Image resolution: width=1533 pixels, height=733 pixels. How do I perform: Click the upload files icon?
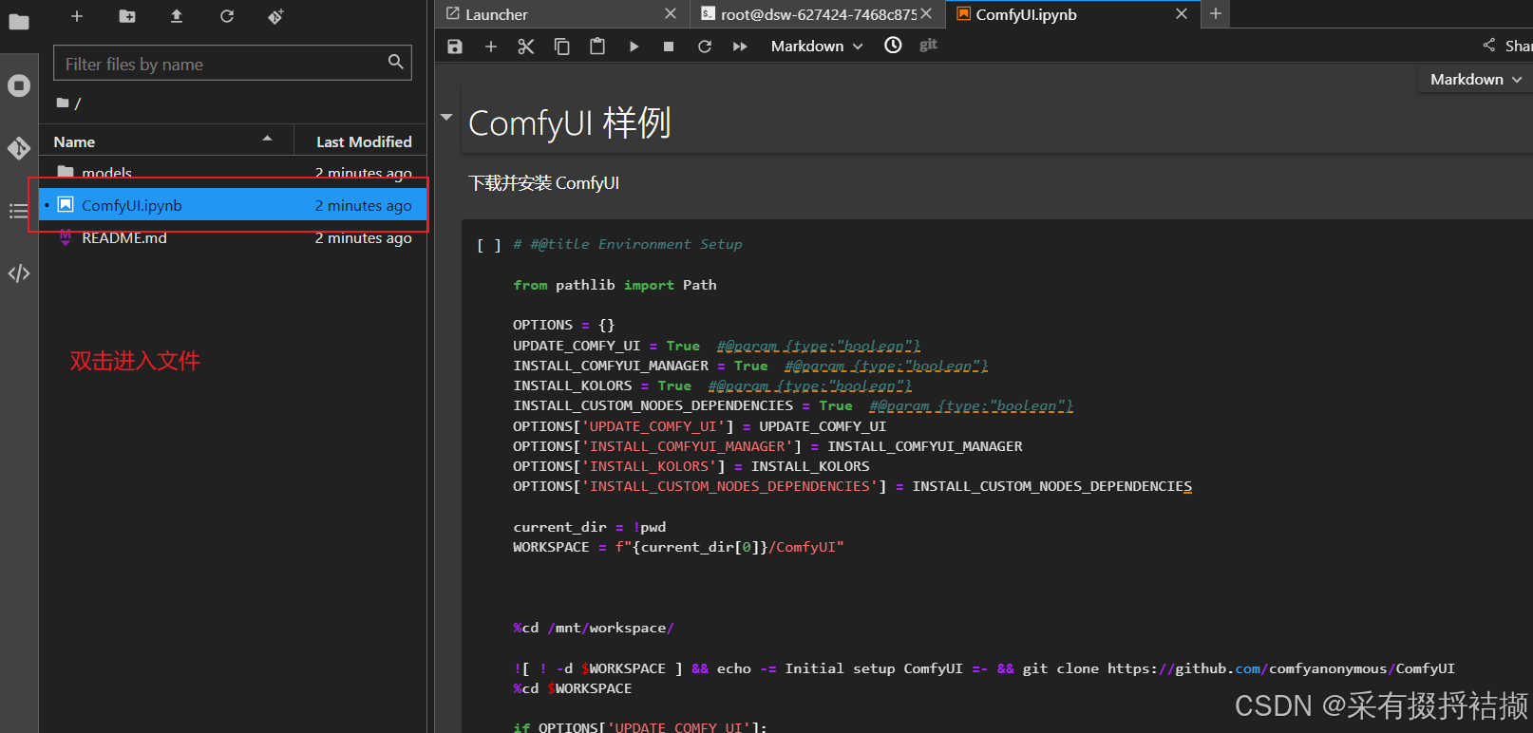pyautogui.click(x=177, y=16)
